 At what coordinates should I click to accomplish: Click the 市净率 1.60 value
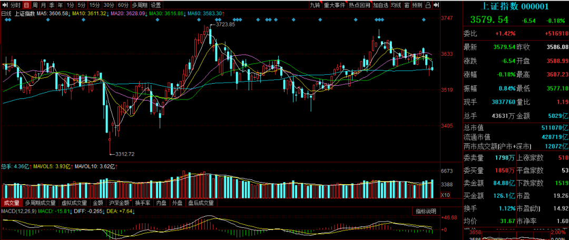(562, 221)
